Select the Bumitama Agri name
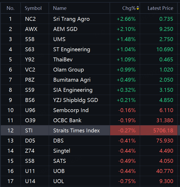 click(x=72, y=80)
